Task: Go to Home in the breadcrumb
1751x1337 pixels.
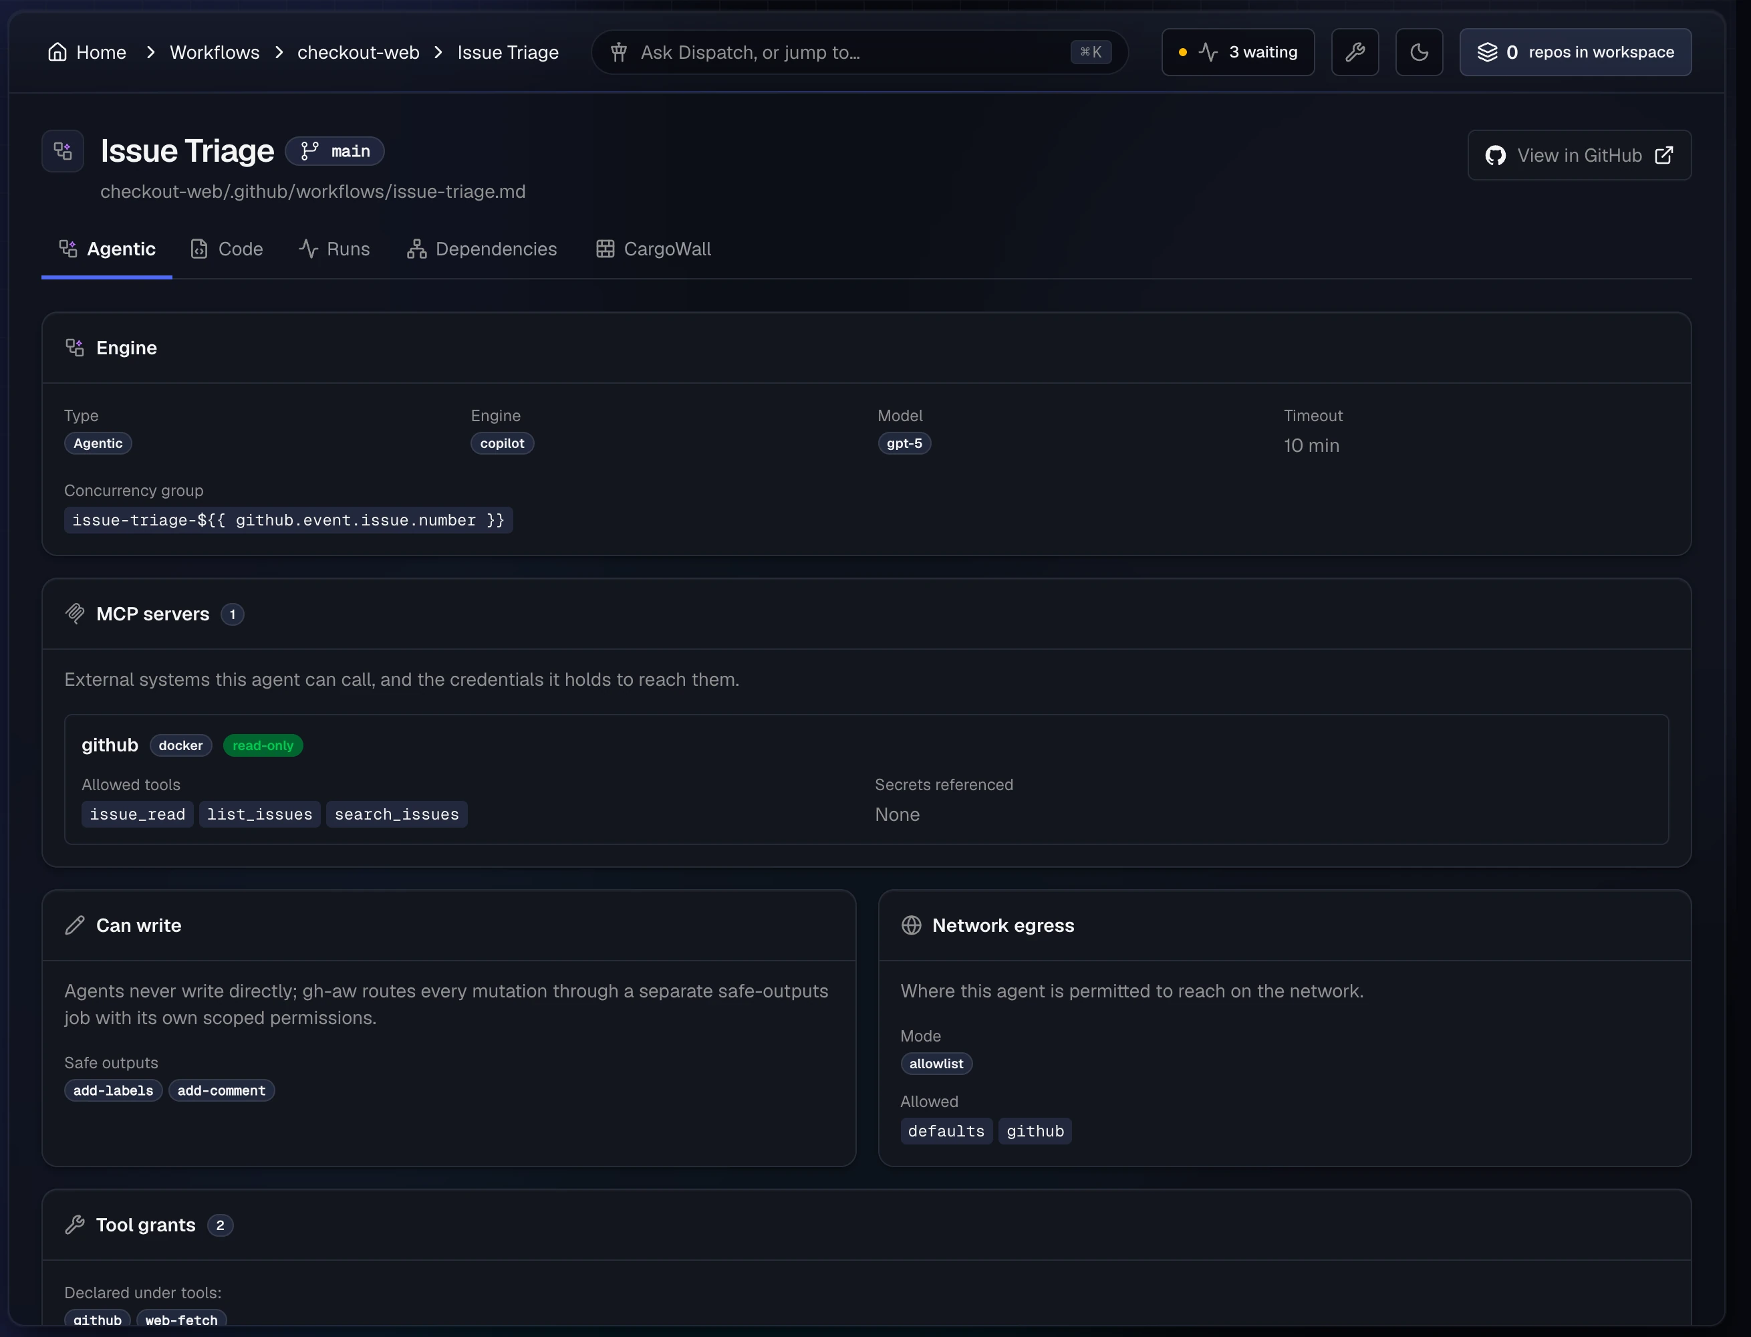Action: point(87,53)
